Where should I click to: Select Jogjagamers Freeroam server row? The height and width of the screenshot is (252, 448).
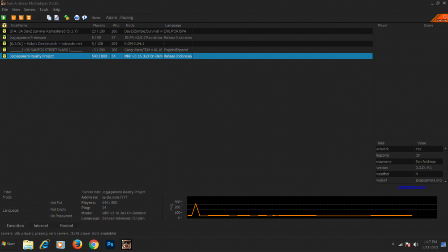(x=186, y=38)
